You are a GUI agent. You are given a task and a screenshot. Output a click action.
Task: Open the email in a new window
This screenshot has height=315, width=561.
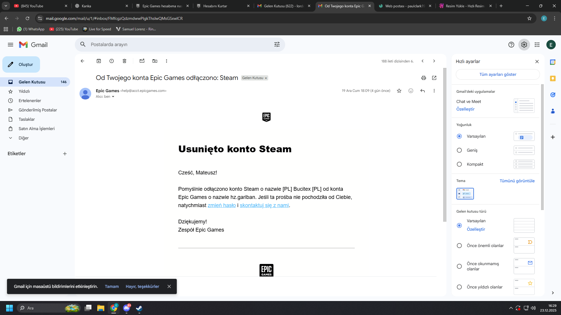click(434, 78)
